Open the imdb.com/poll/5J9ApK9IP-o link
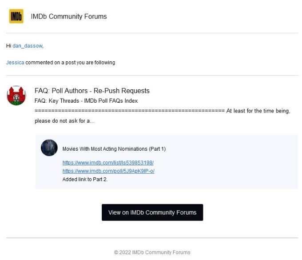302x260 pixels. 108,171
